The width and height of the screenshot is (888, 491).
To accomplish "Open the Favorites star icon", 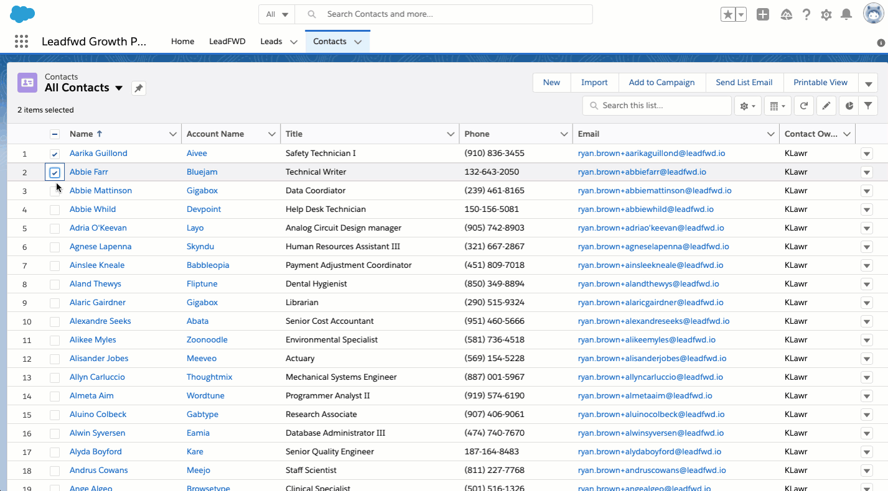I will click(x=727, y=15).
